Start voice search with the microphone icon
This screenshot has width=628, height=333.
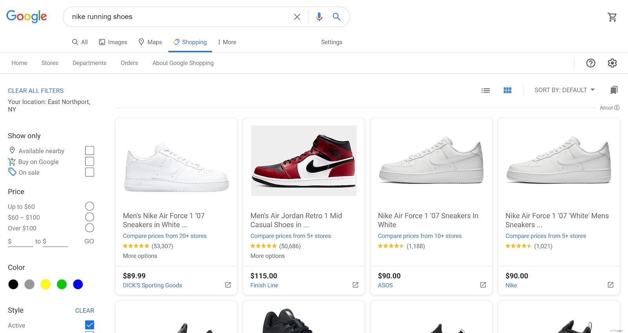(x=319, y=16)
